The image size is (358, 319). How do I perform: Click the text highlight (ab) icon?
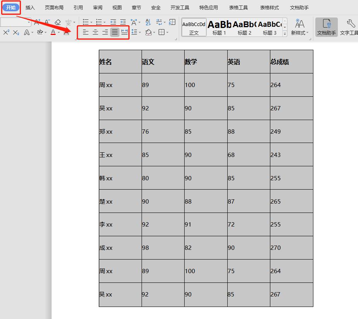coord(40,32)
